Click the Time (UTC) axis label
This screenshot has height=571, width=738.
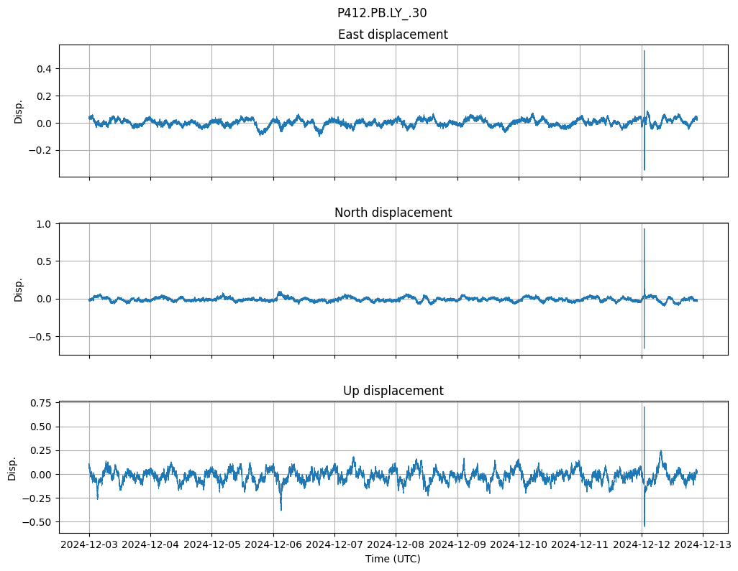393,558
